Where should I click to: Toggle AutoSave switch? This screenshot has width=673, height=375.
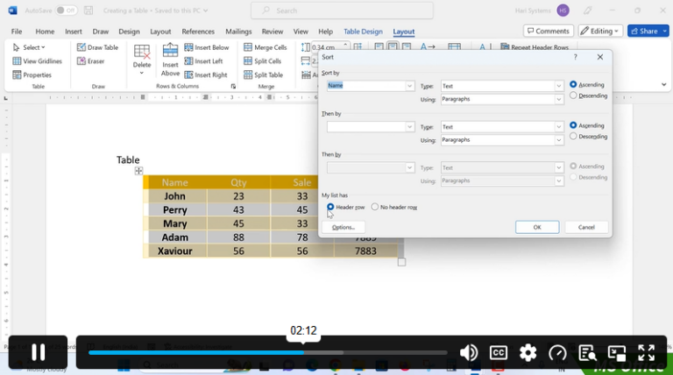(x=66, y=11)
